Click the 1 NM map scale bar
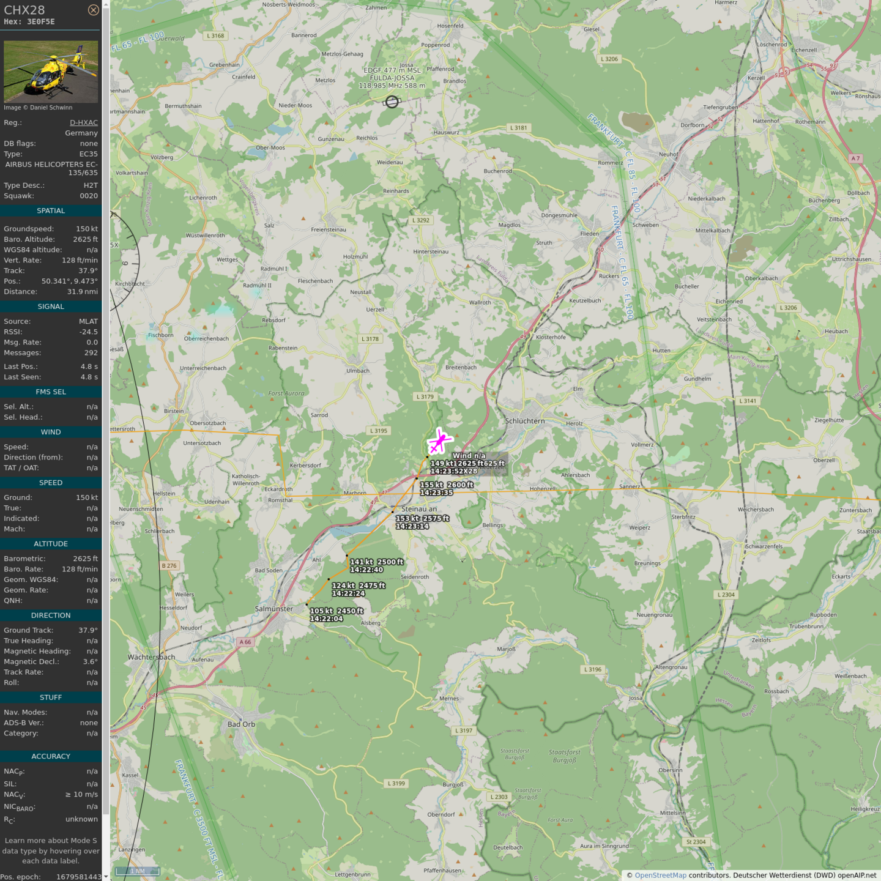 coord(138,871)
